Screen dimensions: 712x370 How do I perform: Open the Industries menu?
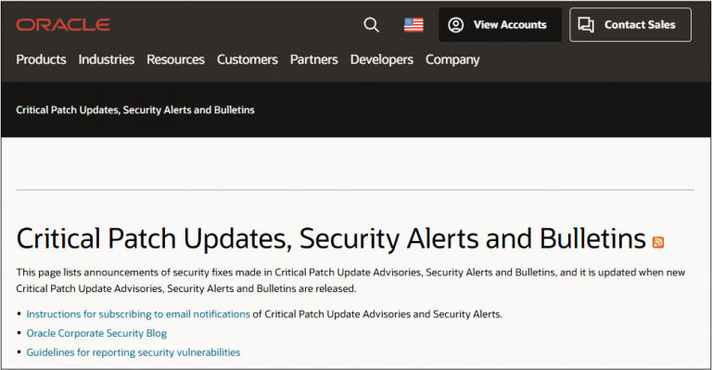click(107, 59)
